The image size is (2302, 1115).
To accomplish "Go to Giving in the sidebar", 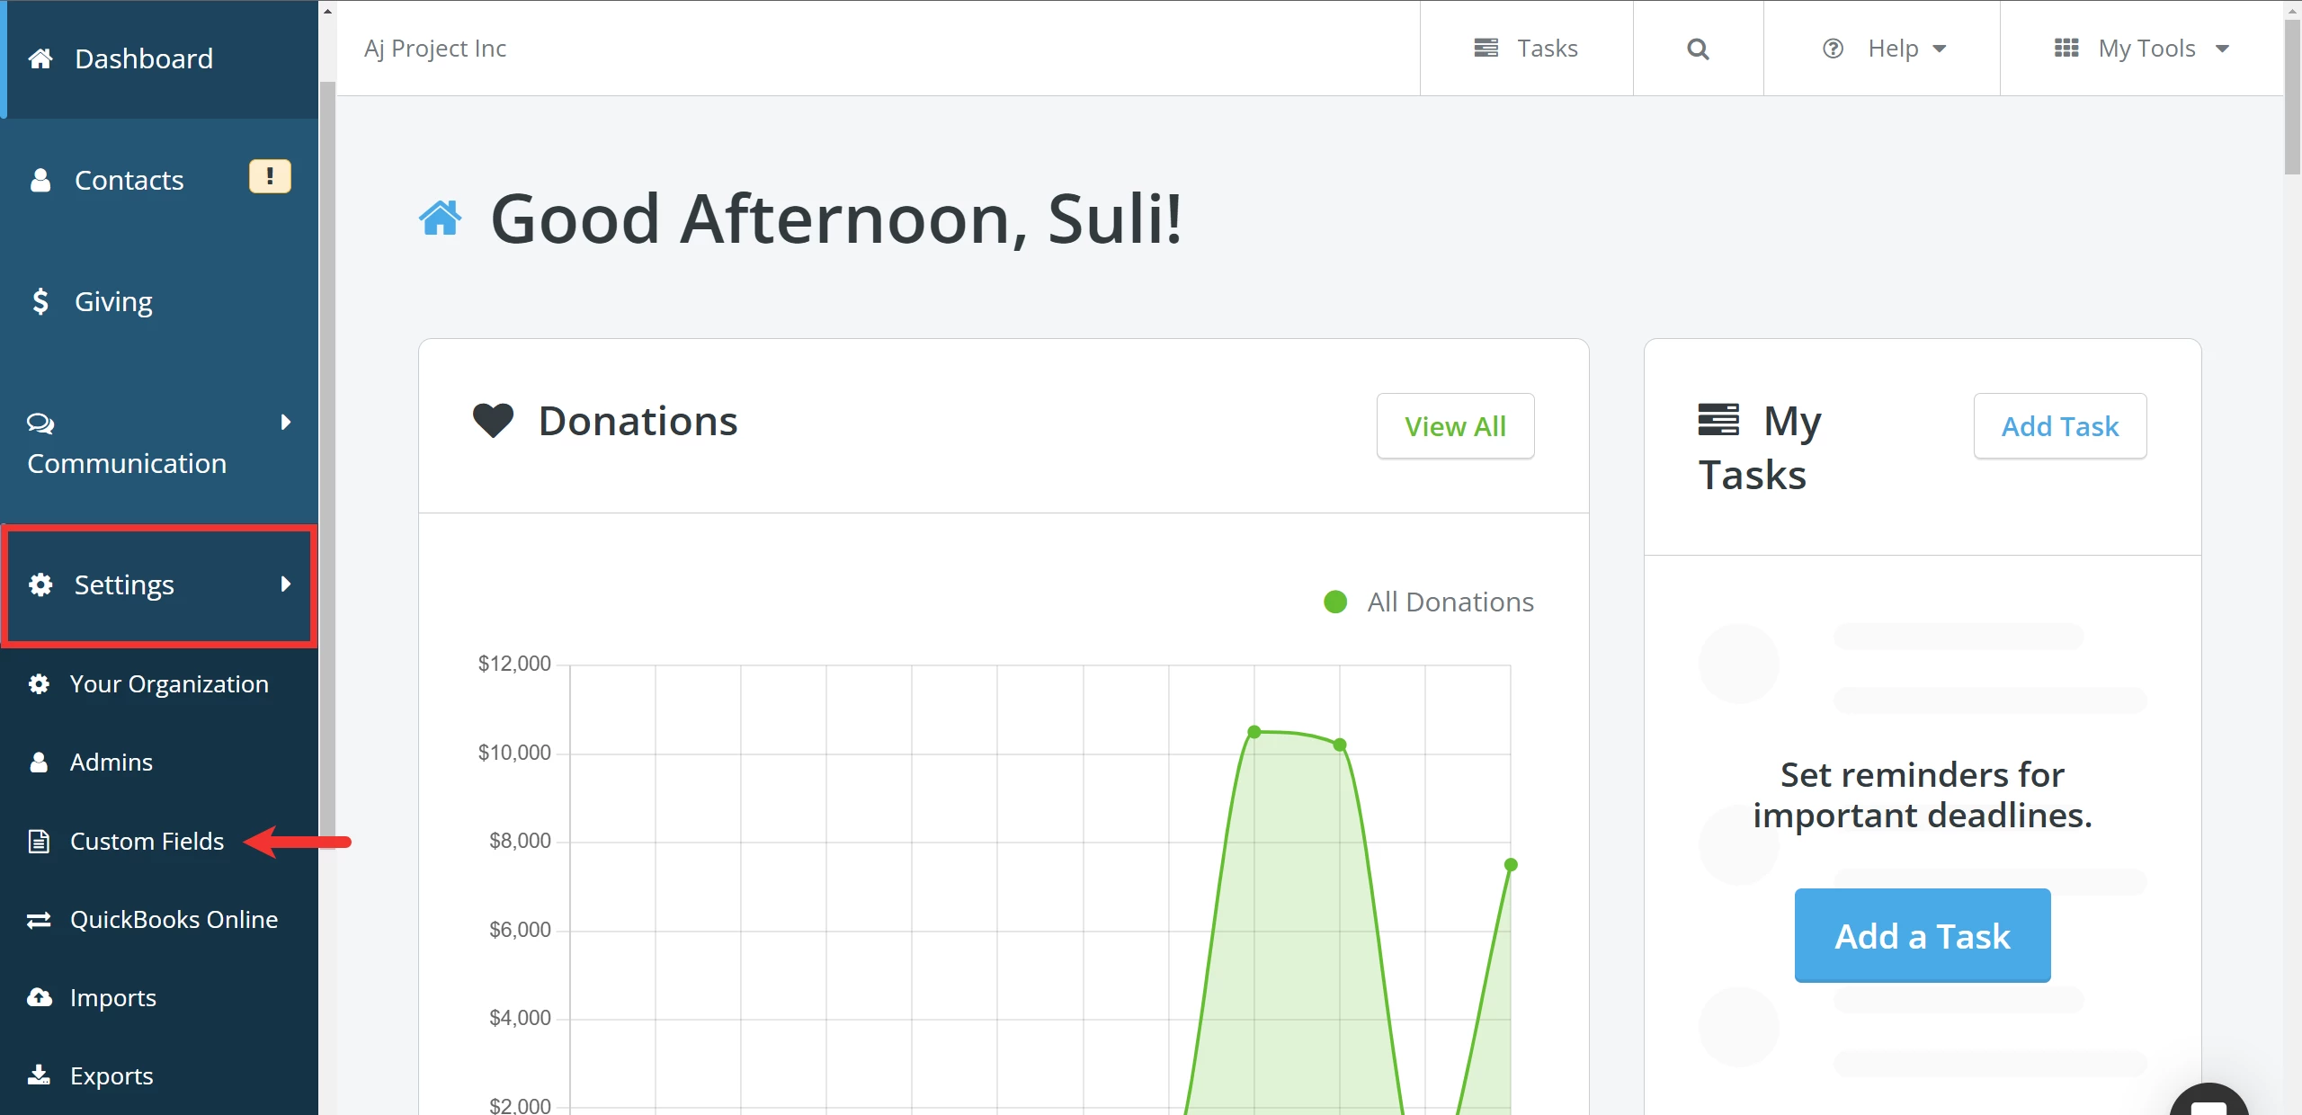I will click(x=113, y=301).
